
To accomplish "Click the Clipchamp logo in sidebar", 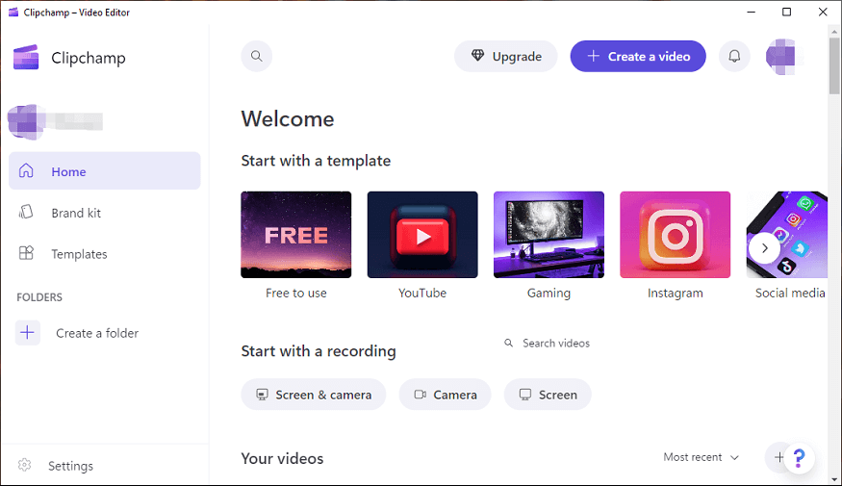I will pyautogui.click(x=26, y=57).
